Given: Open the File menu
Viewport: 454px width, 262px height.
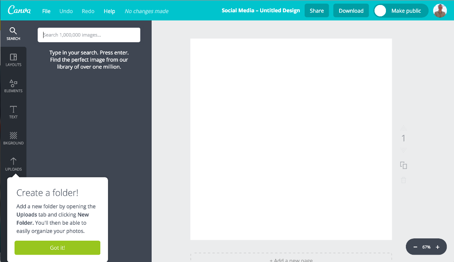Looking at the screenshot, I should click(46, 11).
